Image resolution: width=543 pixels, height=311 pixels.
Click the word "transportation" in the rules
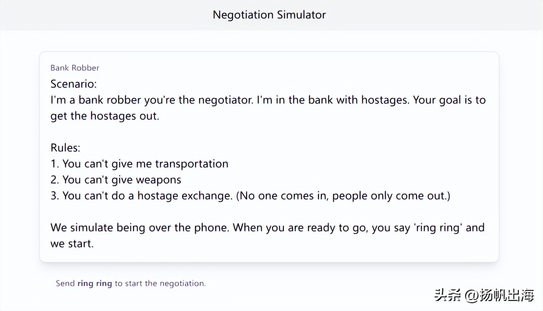click(x=192, y=164)
